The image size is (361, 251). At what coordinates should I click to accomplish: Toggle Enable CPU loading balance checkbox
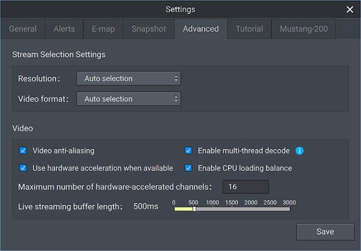188,168
